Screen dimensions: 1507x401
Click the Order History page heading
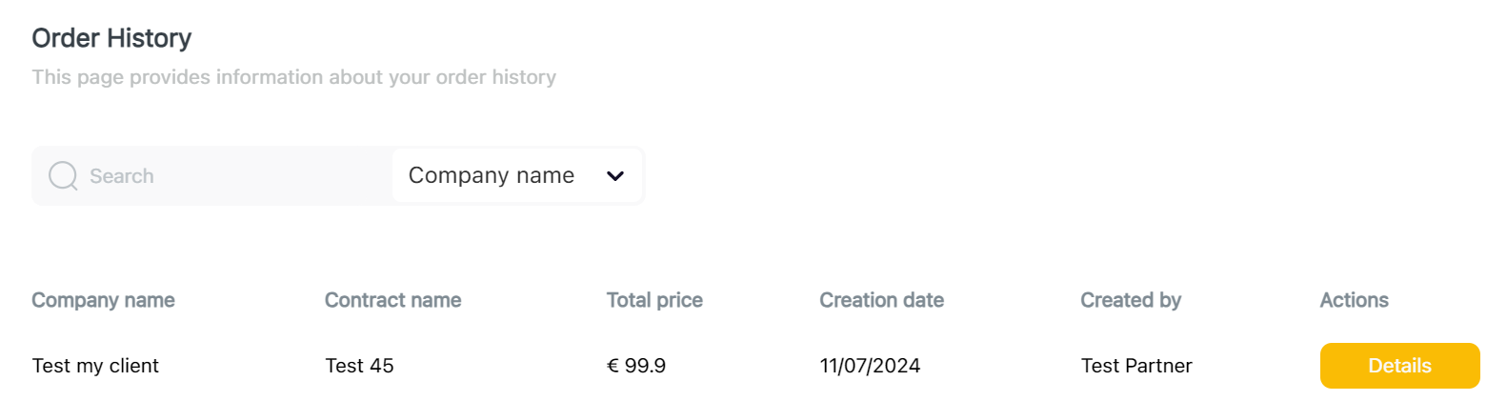tap(111, 38)
